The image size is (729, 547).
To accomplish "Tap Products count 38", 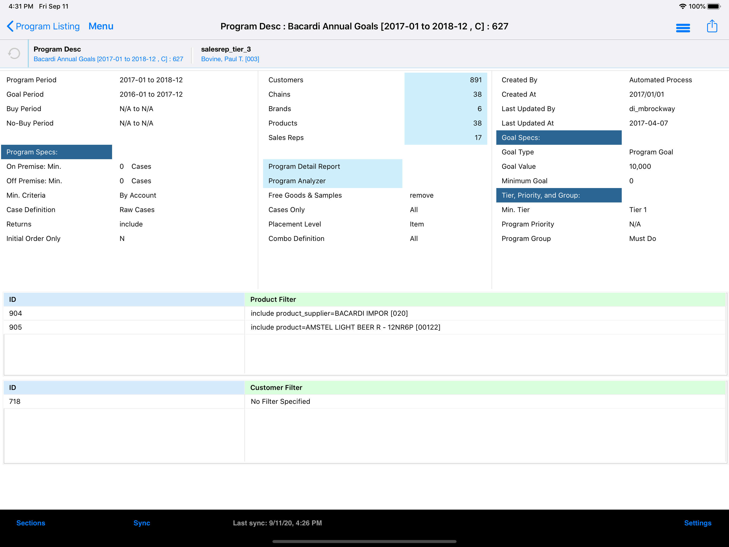I will 446,123.
